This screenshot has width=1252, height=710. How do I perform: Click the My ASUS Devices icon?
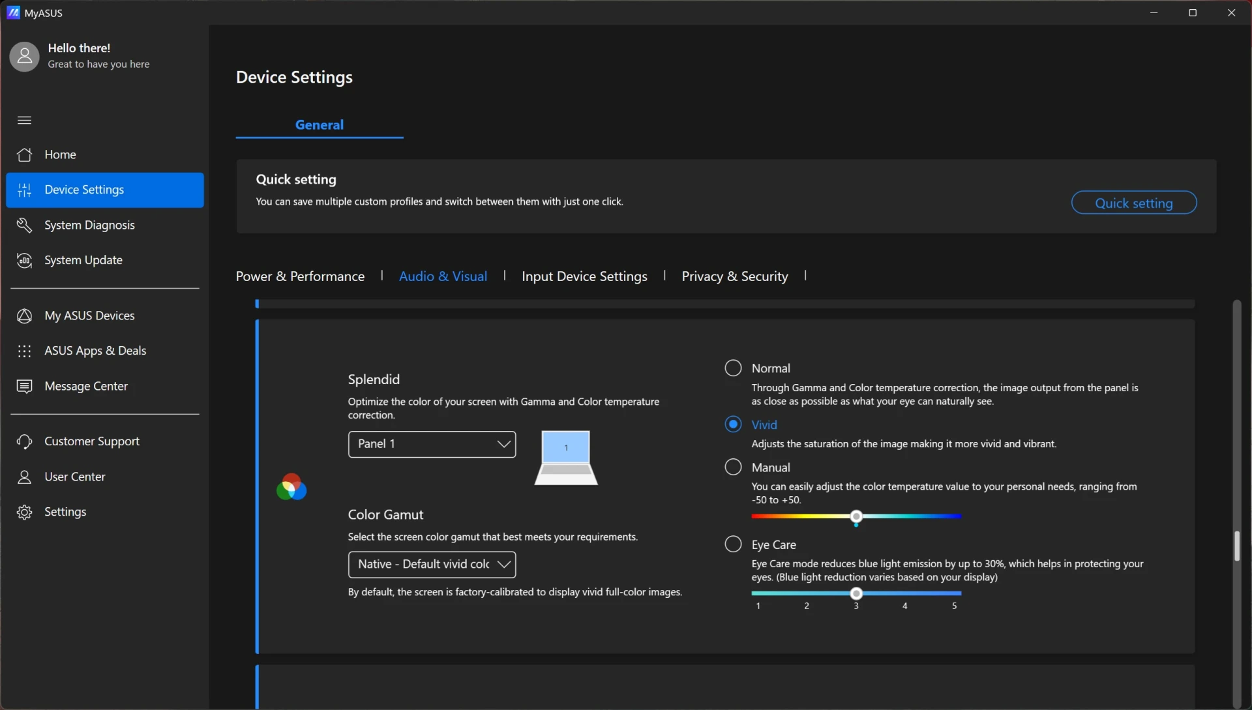(x=24, y=316)
